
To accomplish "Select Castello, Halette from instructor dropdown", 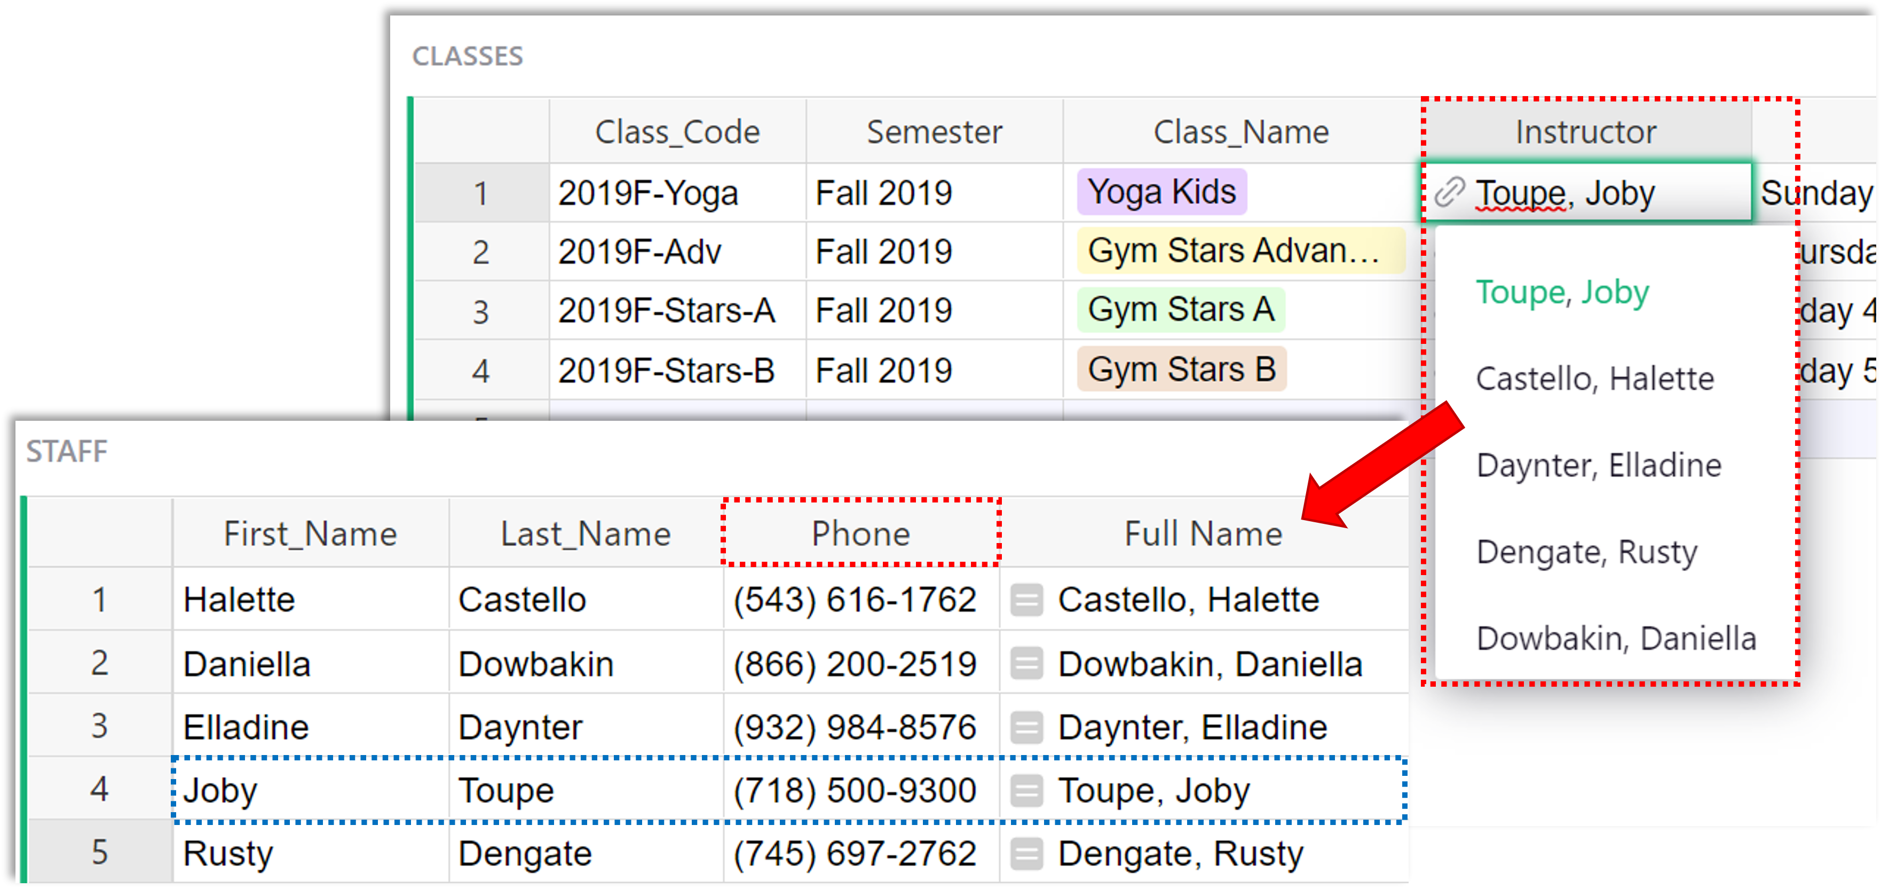I will [1595, 379].
